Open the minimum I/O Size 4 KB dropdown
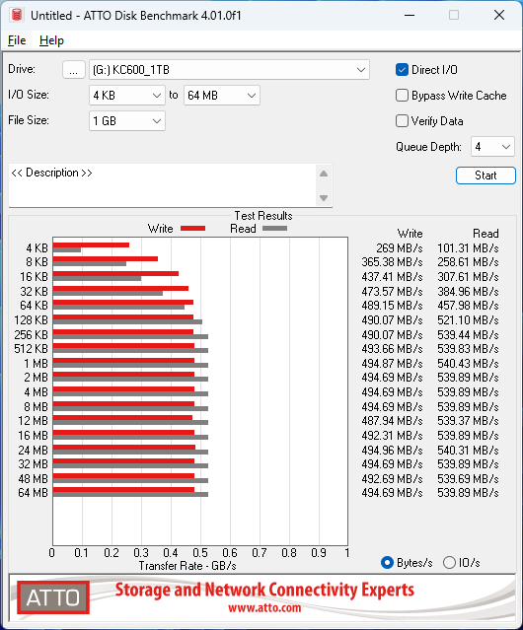The width and height of the screenshot is (523, 630). point(127,96)
